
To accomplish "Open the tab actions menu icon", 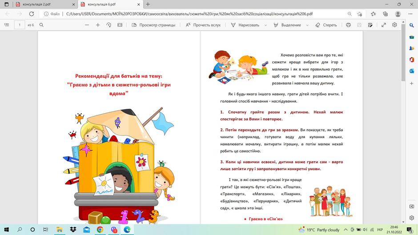I will point(6,4).
